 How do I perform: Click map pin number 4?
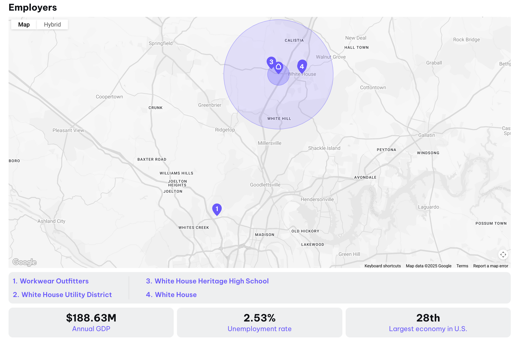302,66
